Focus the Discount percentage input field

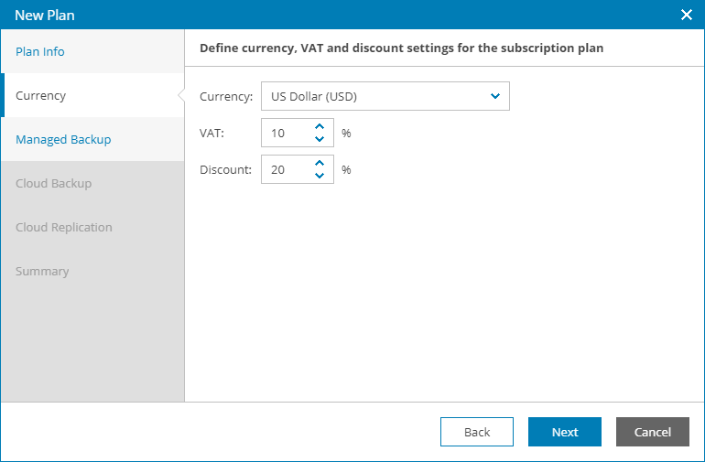point(285,169)
